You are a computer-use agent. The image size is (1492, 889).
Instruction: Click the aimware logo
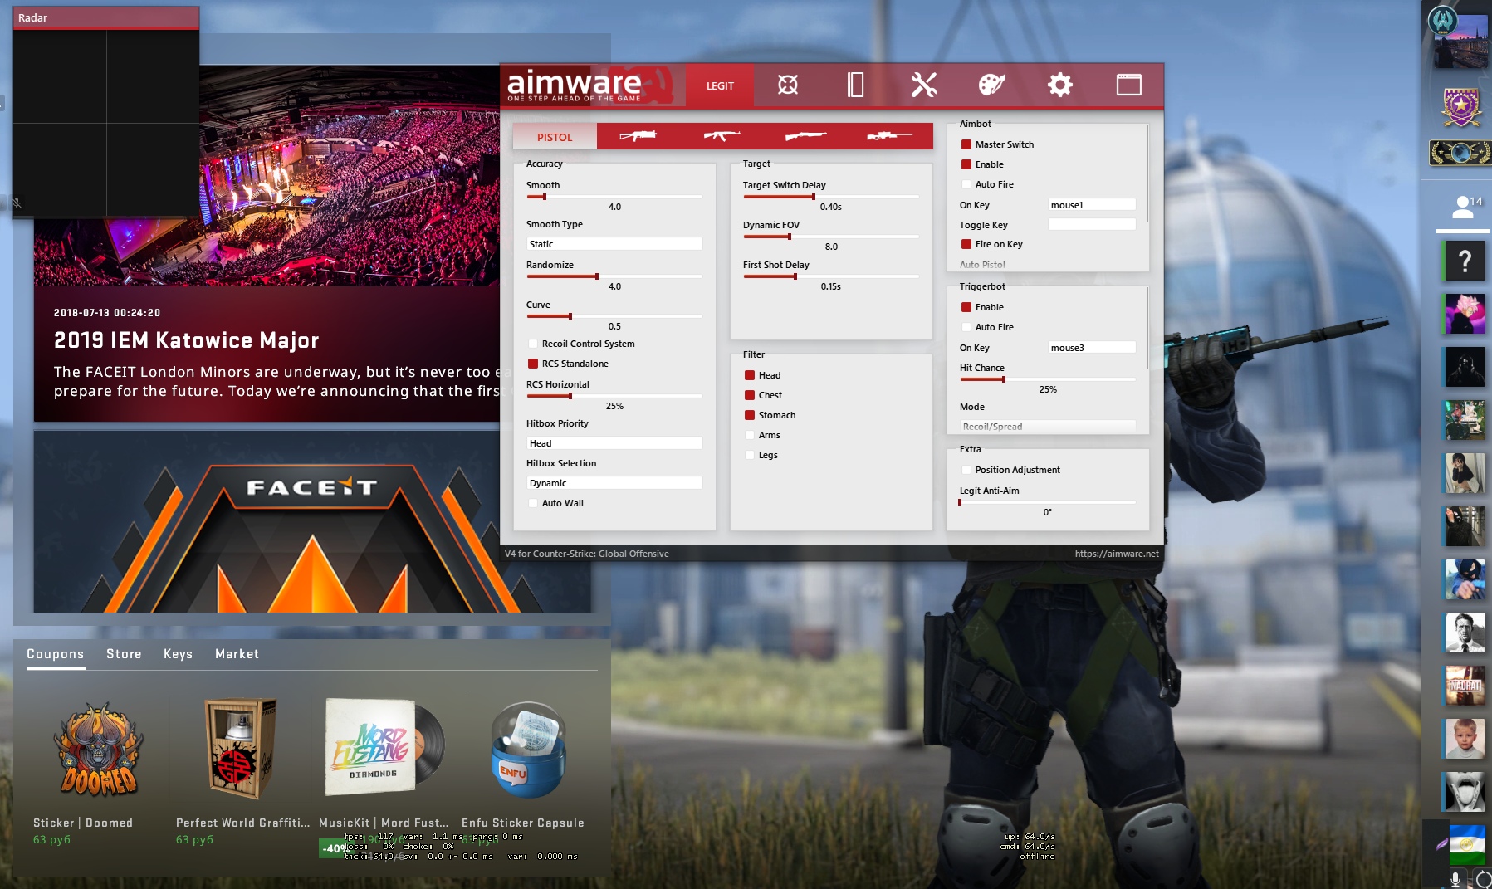click(575, 85)
